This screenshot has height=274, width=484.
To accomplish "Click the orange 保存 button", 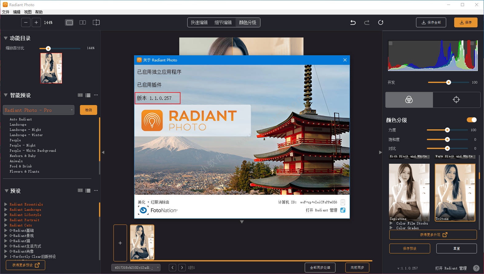I will tap(466, 22).
